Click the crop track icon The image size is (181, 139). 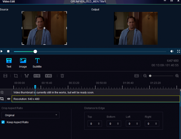coord(2,99)
